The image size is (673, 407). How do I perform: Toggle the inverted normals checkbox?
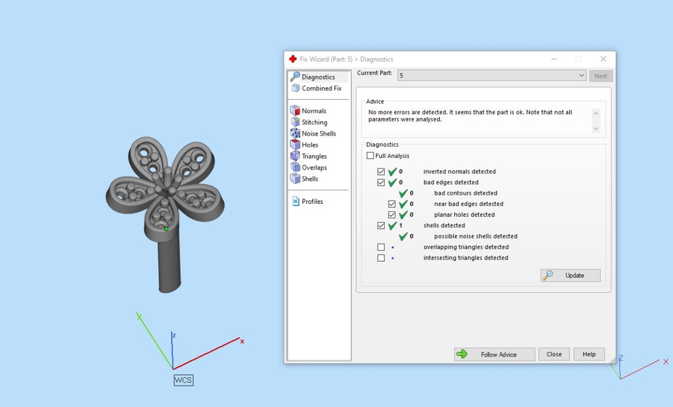[381, 172]
